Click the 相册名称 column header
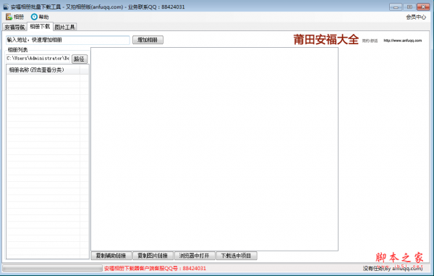 click(x=43, y=70)
